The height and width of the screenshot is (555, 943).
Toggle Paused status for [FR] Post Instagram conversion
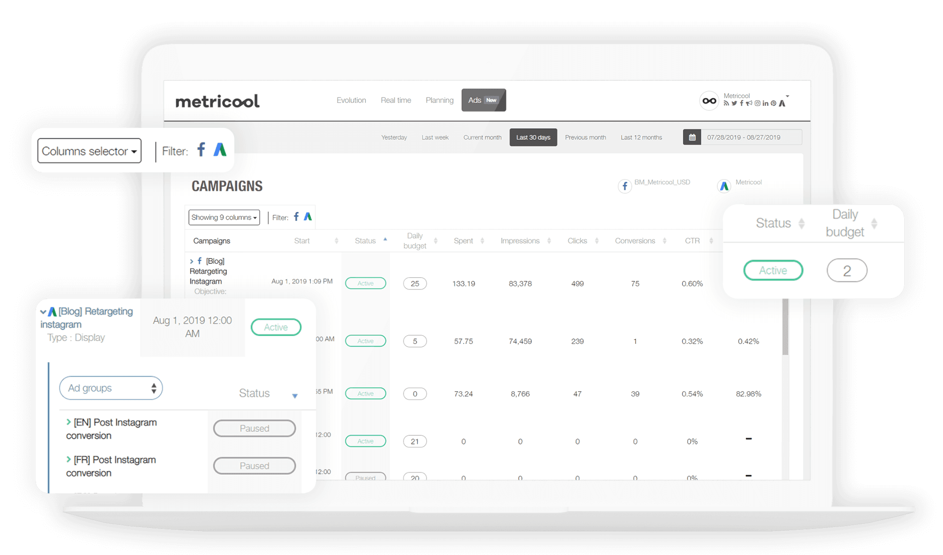point(254,466)
